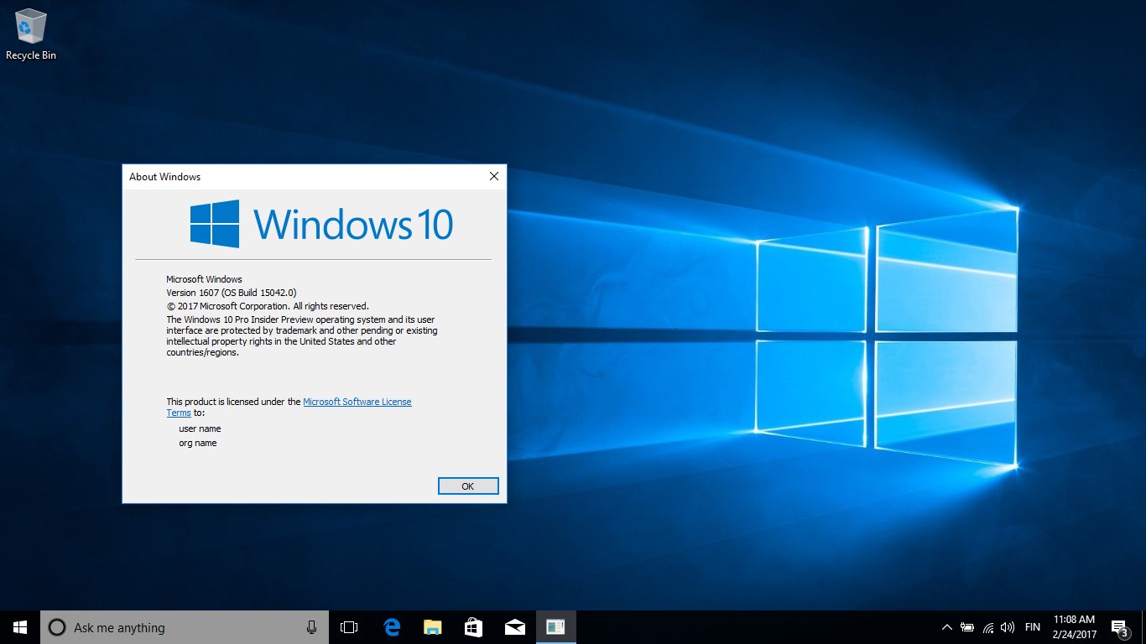Click the '© 2017 Microsoft Corporation' copyright line
1146x644 pixels.
(x=268, y=306)
